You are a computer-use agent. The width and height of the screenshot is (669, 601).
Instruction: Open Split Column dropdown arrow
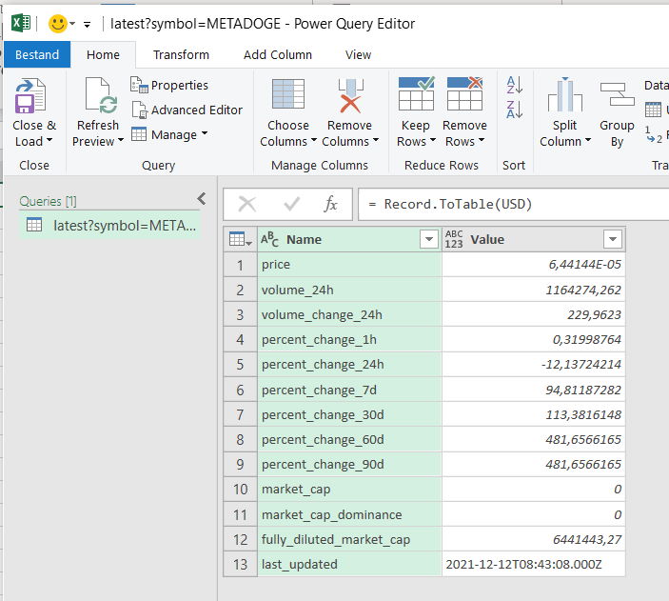(588, 140)
